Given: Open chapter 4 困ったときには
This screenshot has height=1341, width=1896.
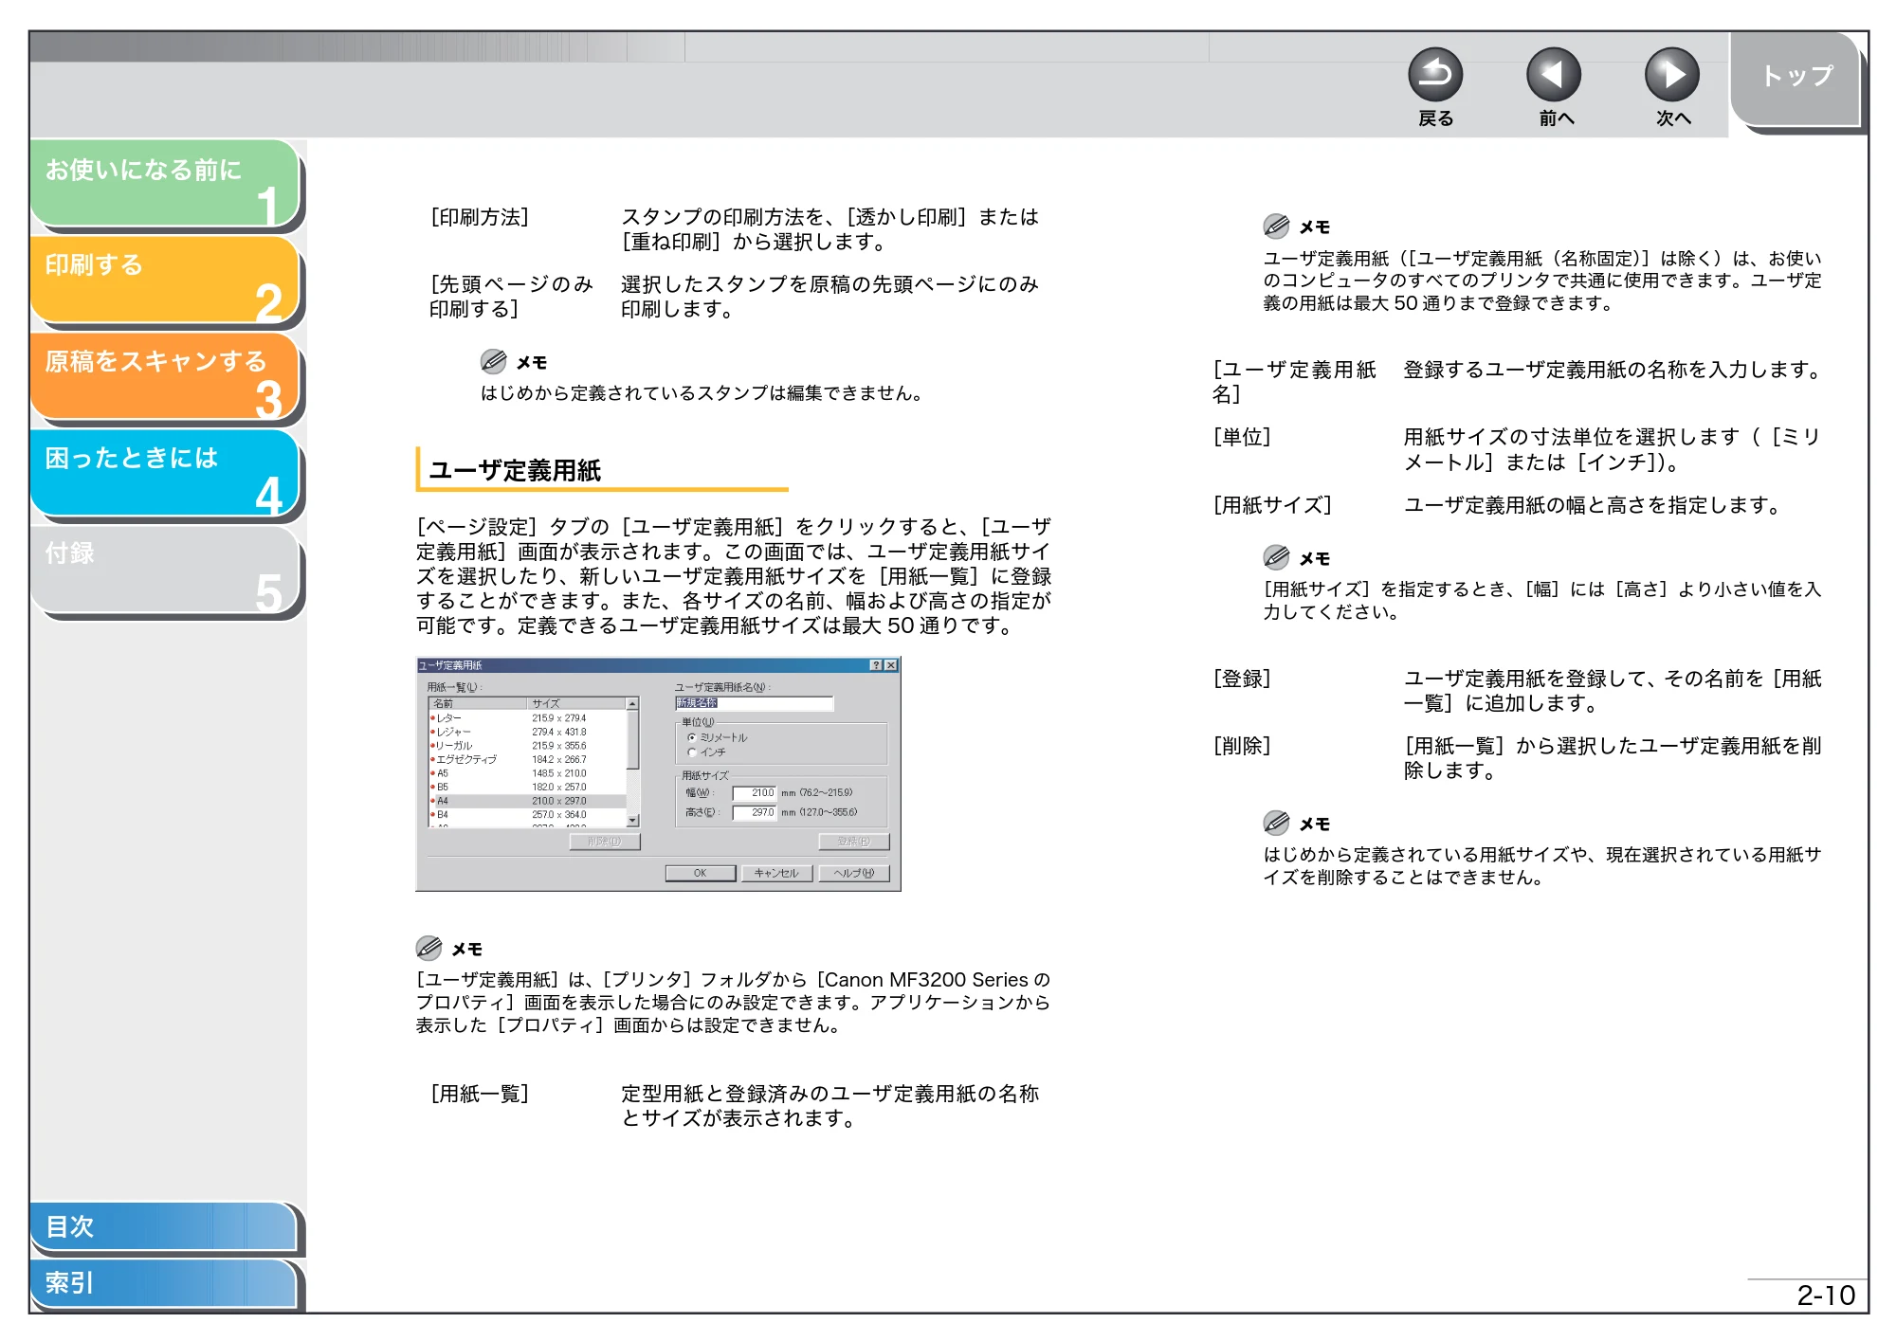Looking at the screenshot, I should pyautogui.click(x=165, y=474).
